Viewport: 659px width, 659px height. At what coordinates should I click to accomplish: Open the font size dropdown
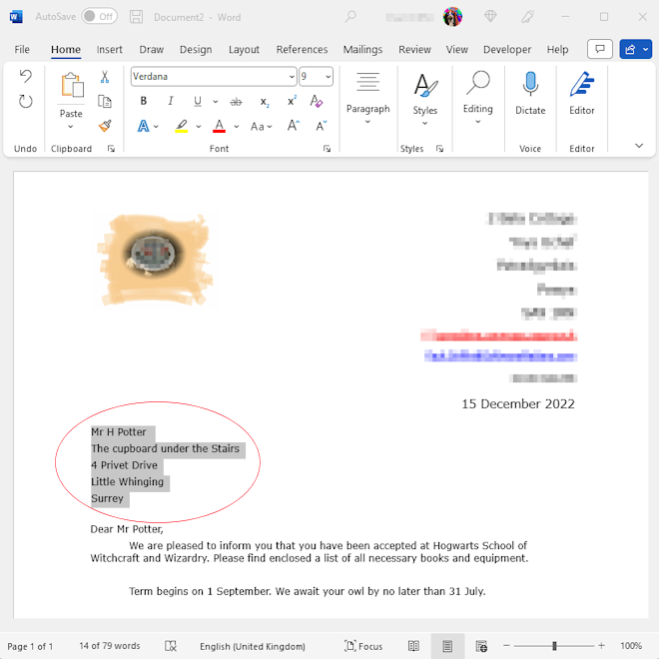[x=328, y=77]
